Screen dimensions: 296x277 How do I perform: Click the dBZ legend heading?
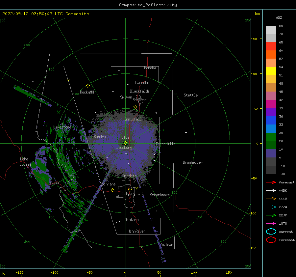(x=279, y=18)
